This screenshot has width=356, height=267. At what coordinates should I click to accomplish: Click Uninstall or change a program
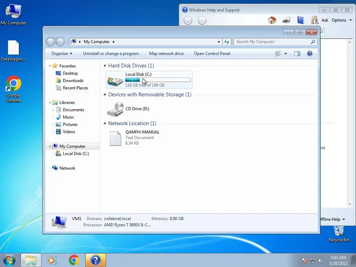(111, 54)
